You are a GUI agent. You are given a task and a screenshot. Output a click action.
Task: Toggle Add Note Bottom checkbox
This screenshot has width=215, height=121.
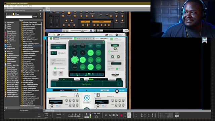click(x=109, y=69)
